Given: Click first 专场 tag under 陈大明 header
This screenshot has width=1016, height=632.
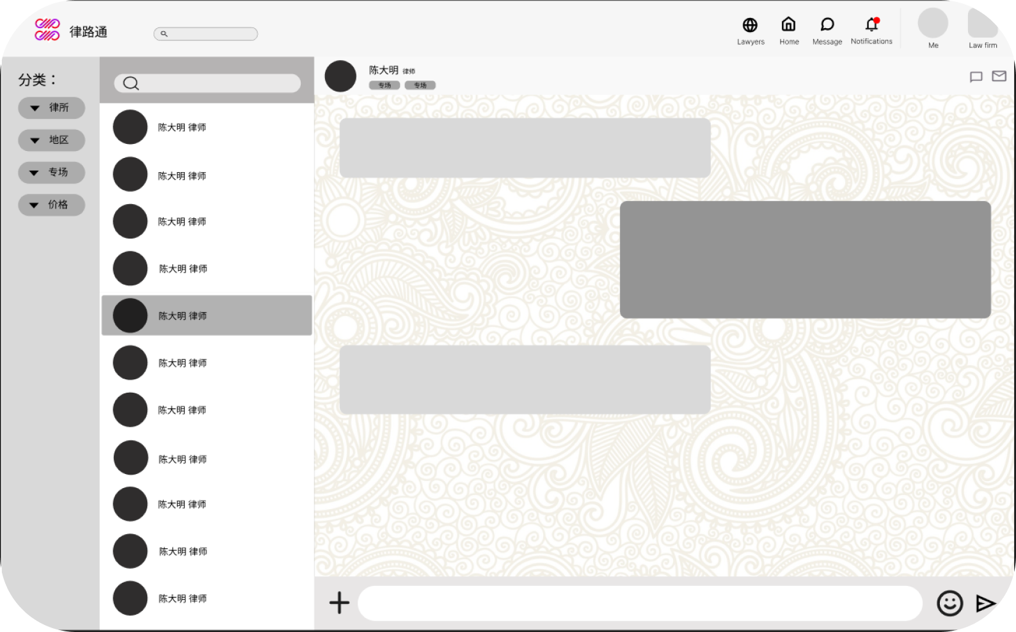Looking at the screenshot, I should point(384,85).
